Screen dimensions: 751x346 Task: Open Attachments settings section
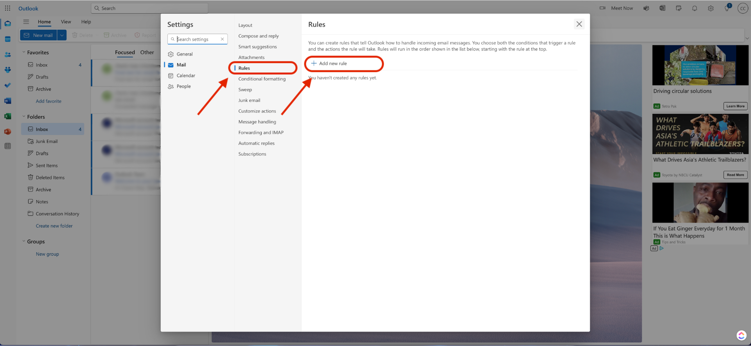[x=252, y=57]
